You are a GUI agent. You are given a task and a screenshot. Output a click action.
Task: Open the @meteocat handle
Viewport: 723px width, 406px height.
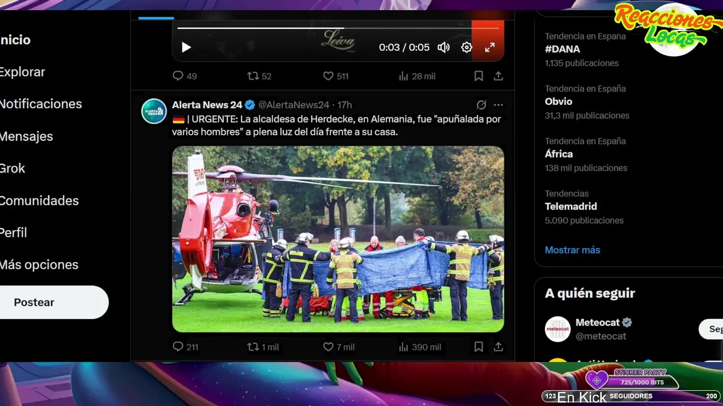[601, 336]
